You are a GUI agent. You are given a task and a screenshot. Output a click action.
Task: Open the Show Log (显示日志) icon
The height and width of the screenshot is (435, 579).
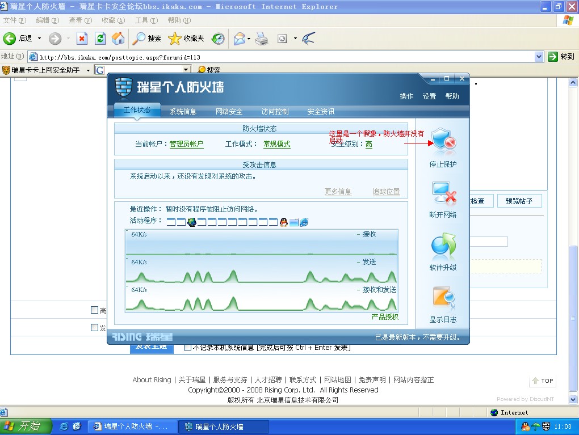pos(443,299)
